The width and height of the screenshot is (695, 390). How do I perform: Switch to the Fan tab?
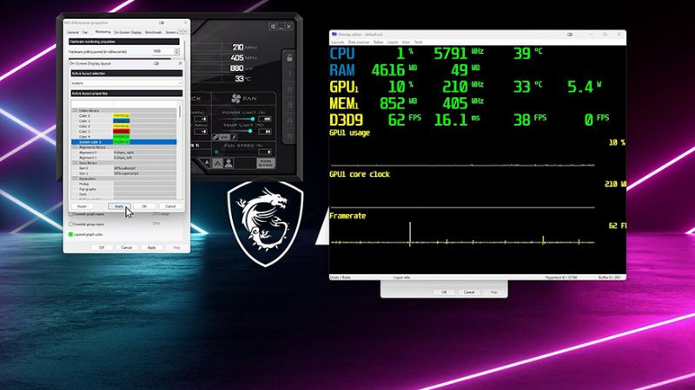click(85, 32)
